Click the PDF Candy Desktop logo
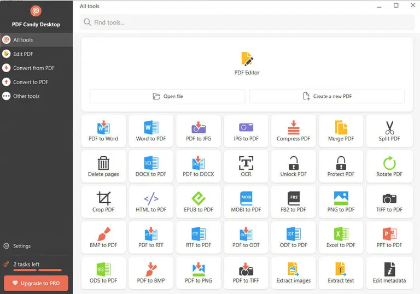Screen dimensions: 420x294 [x=36, y=11]
